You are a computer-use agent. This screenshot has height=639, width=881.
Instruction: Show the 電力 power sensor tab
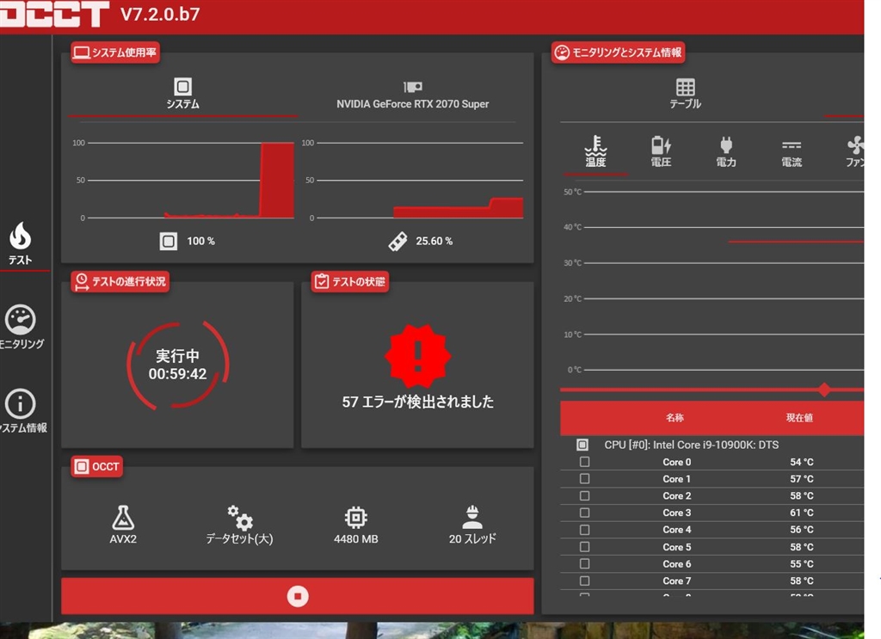pos(726,151)
